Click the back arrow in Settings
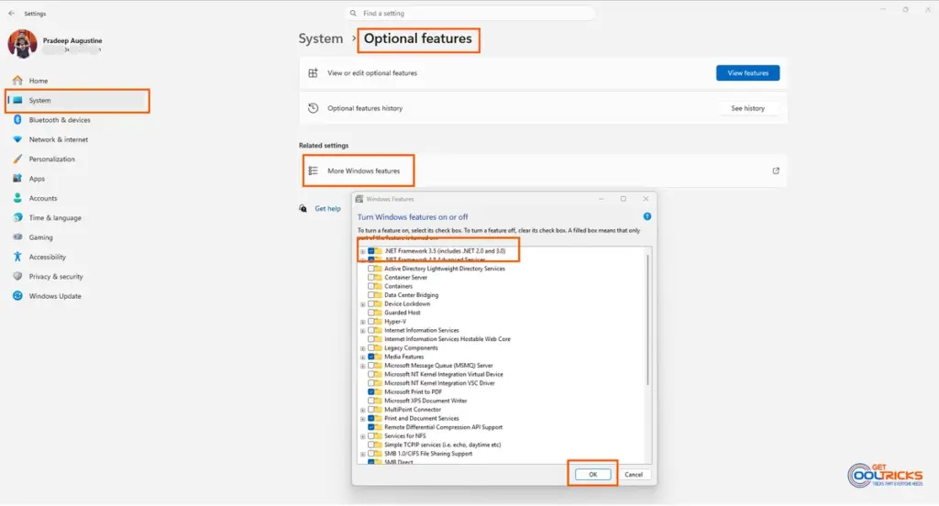Image resolution: width=939 pixels, height=506 pixels. [x=11, y=13]
